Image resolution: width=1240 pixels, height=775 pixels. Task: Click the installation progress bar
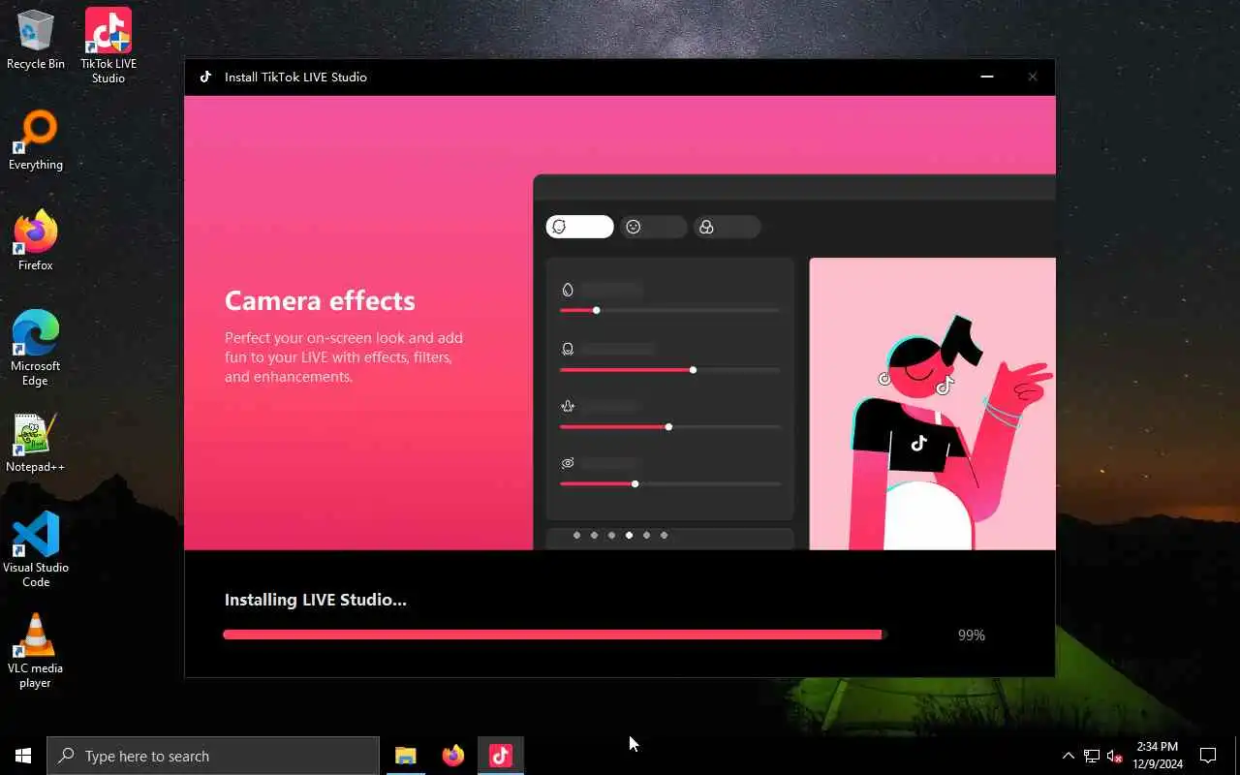pyautogui.click(x=555, y=635)
